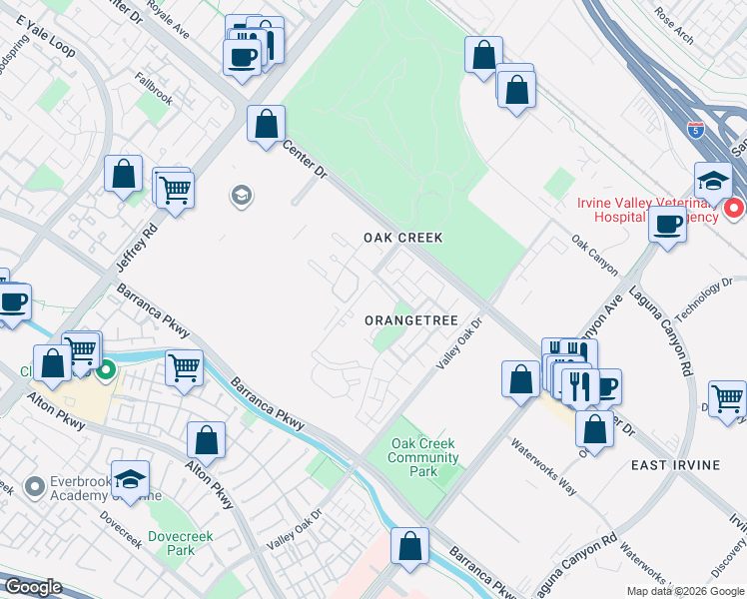Screen dimensions: 747x599
Task: Click the Google logo in the corner
Action: coord(33,587)
